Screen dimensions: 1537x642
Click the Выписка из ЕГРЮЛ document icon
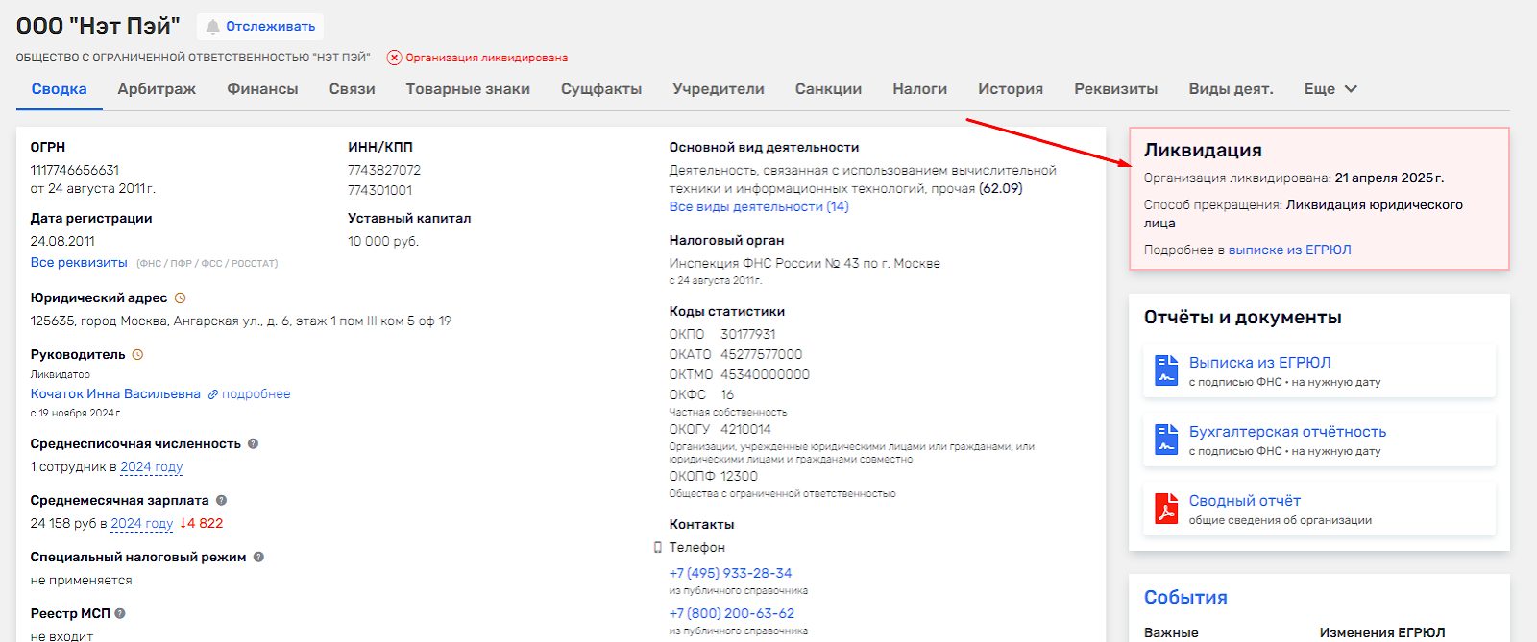1165,370
